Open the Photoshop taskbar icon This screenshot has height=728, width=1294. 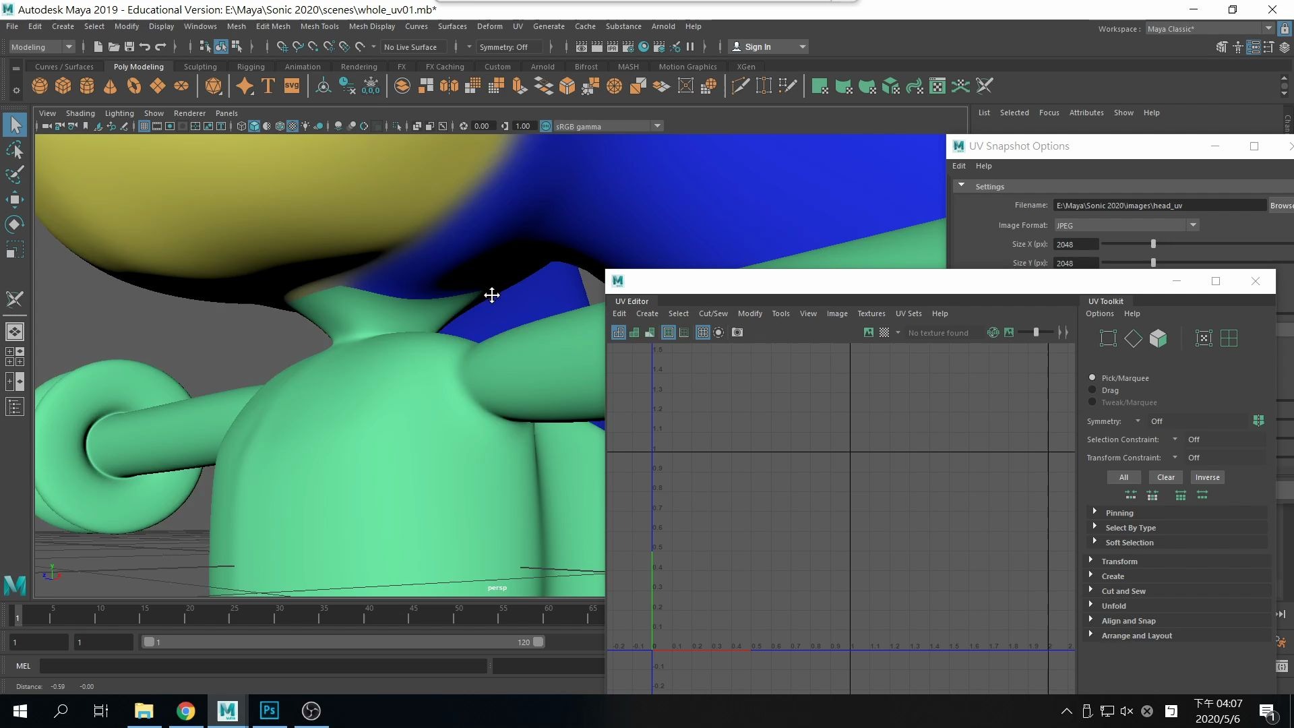(x=269, y=710)
